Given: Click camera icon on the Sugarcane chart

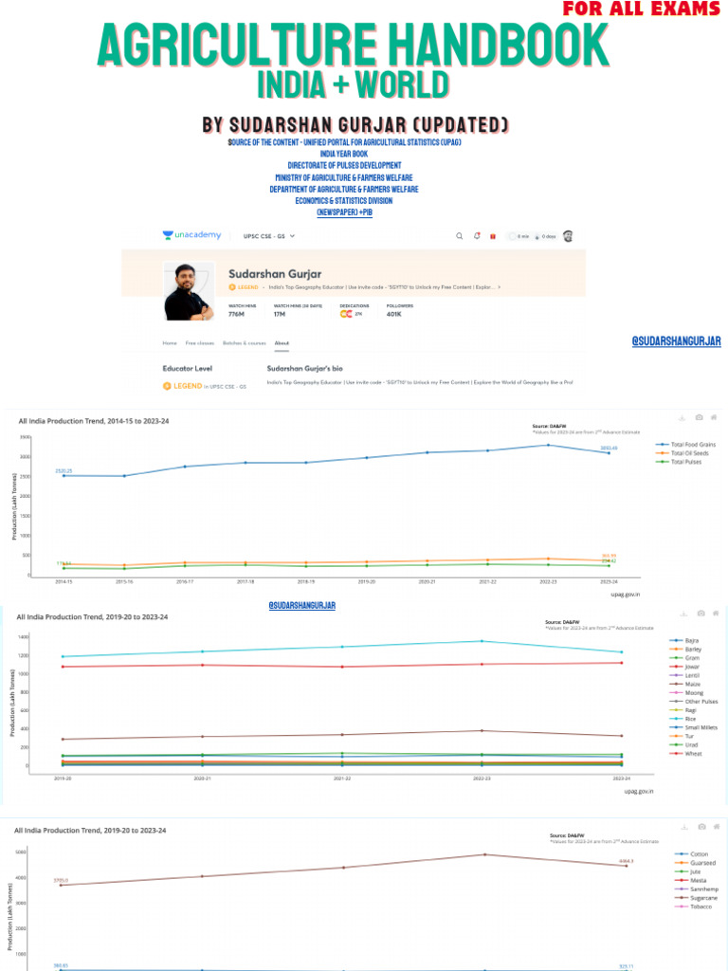Looking at the screenshot, I should [x=701, y=827].
